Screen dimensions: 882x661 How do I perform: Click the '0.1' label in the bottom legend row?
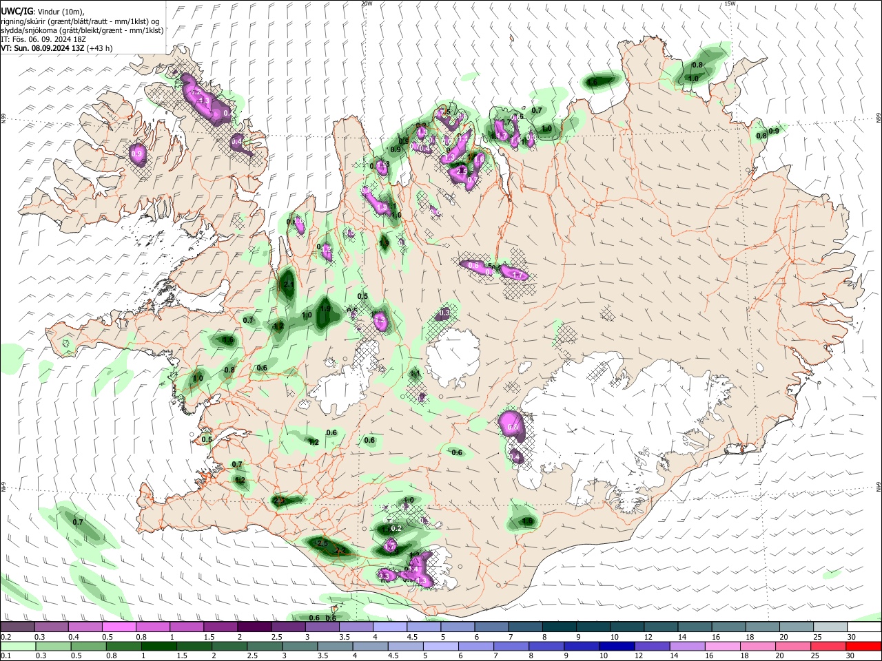point(6,655)
